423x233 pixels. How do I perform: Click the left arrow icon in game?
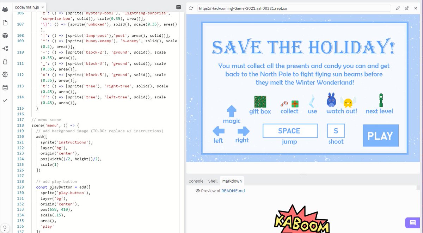point(219,131)
